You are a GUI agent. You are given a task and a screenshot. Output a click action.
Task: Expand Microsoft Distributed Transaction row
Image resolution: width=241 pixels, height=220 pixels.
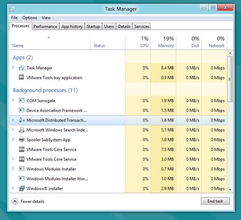tap(13, 120)
